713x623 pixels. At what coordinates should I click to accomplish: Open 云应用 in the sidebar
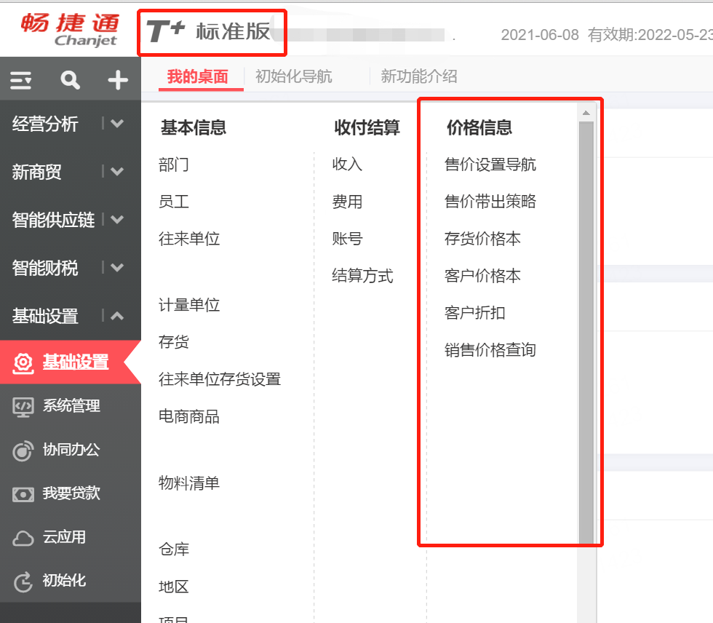tap(64, 537)
